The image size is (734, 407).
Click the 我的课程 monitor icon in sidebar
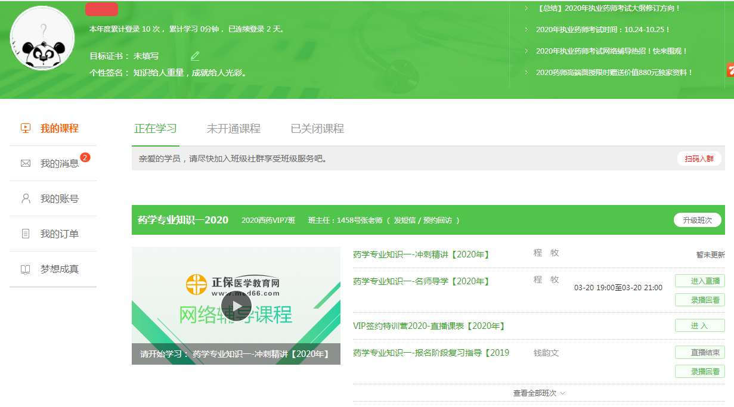25,128
